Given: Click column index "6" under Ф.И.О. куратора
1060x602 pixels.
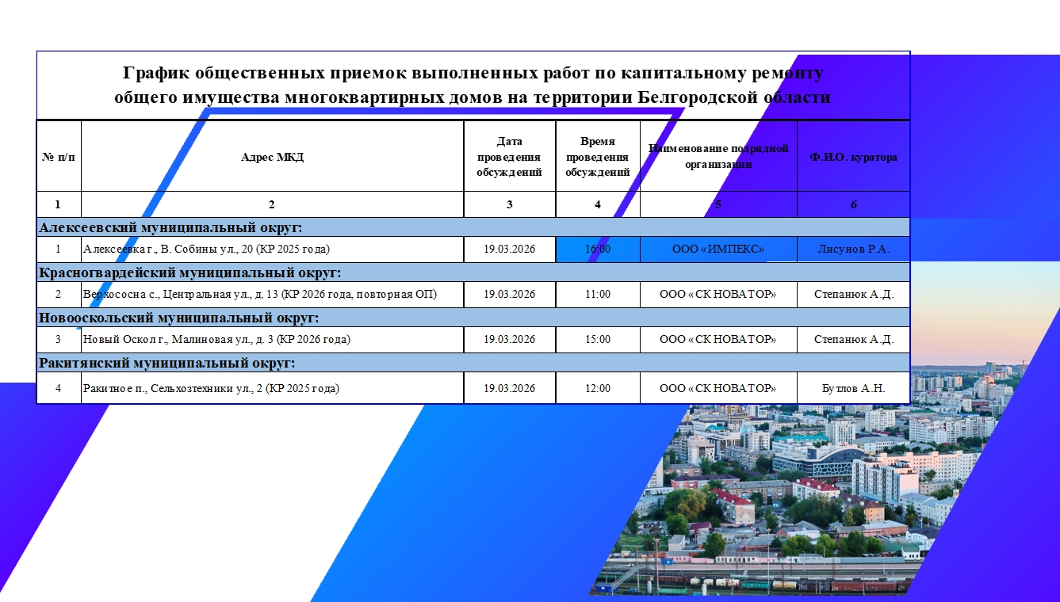Looking at the screenshot, I should [854, 204].
